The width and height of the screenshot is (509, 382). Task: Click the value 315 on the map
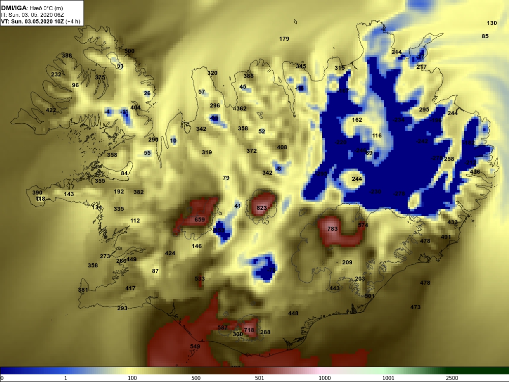(x=340, y=68)
